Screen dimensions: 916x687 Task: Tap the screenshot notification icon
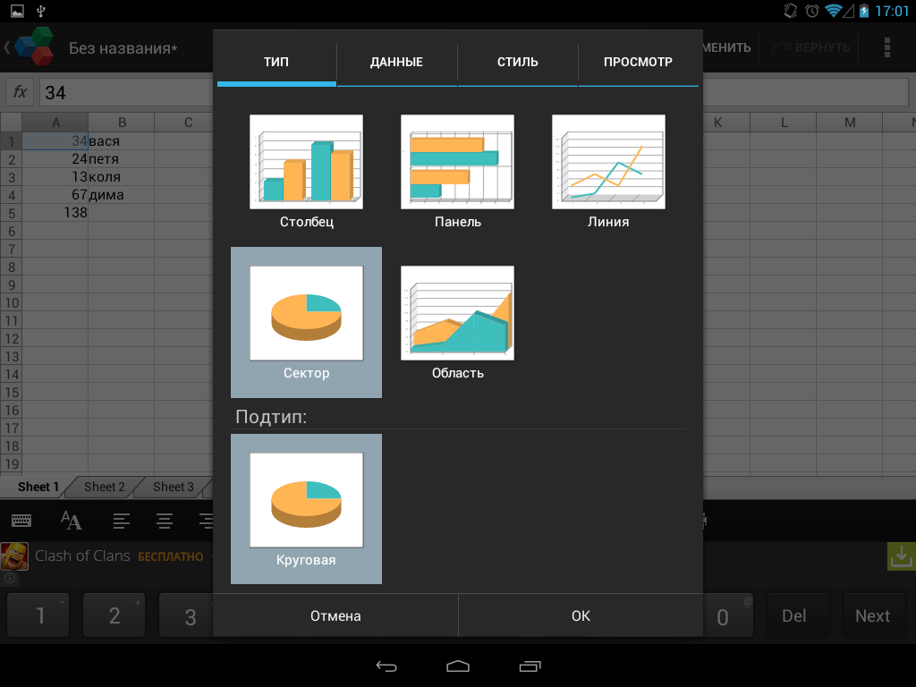click(18, 11)
